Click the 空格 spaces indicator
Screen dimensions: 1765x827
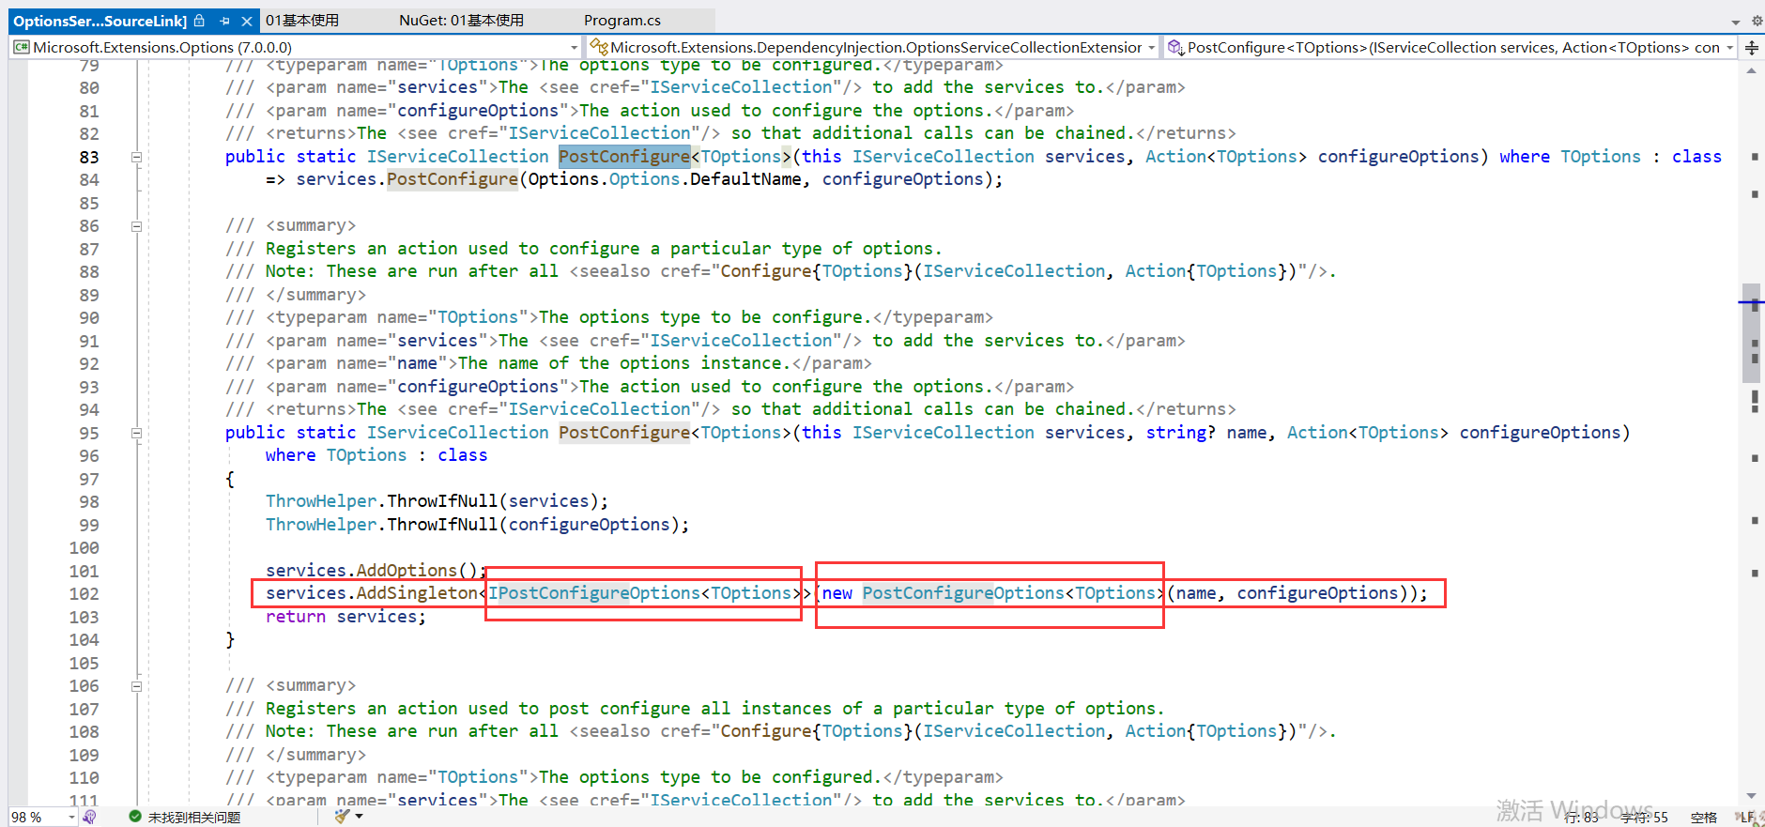pyautogui.click(x=1704, y=818)
